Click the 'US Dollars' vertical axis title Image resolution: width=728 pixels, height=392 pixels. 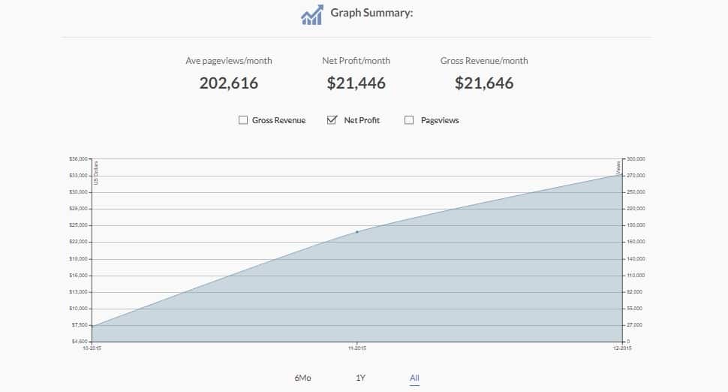point(96,172)
